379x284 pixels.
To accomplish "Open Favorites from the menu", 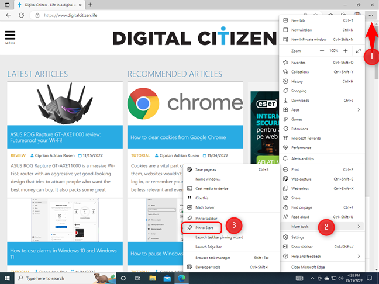I will [x=322, y=63].
